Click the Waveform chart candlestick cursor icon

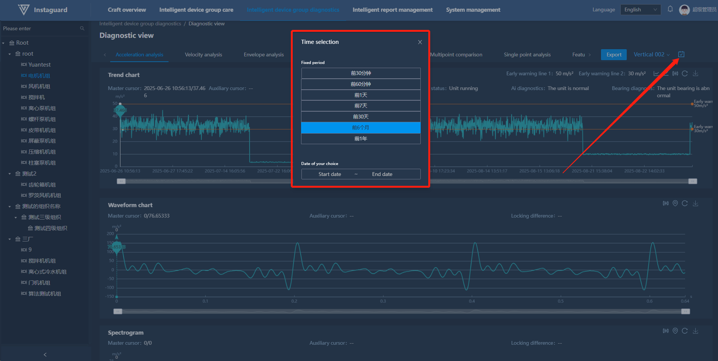tap(666, 204)
